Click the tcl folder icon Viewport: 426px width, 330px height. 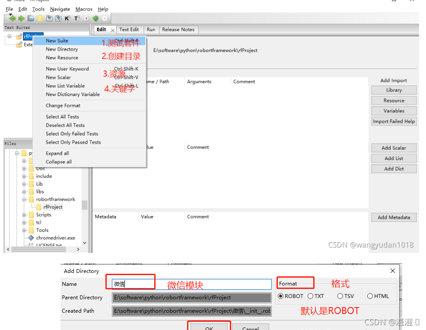(31, 223)
